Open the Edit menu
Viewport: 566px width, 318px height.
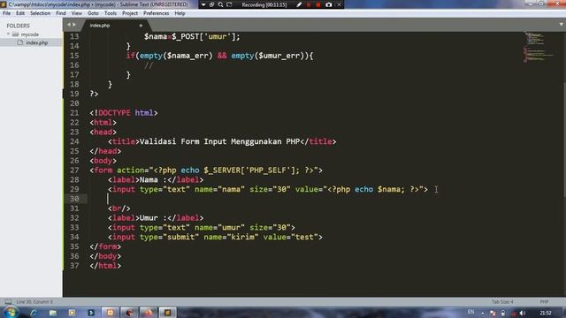20,13
